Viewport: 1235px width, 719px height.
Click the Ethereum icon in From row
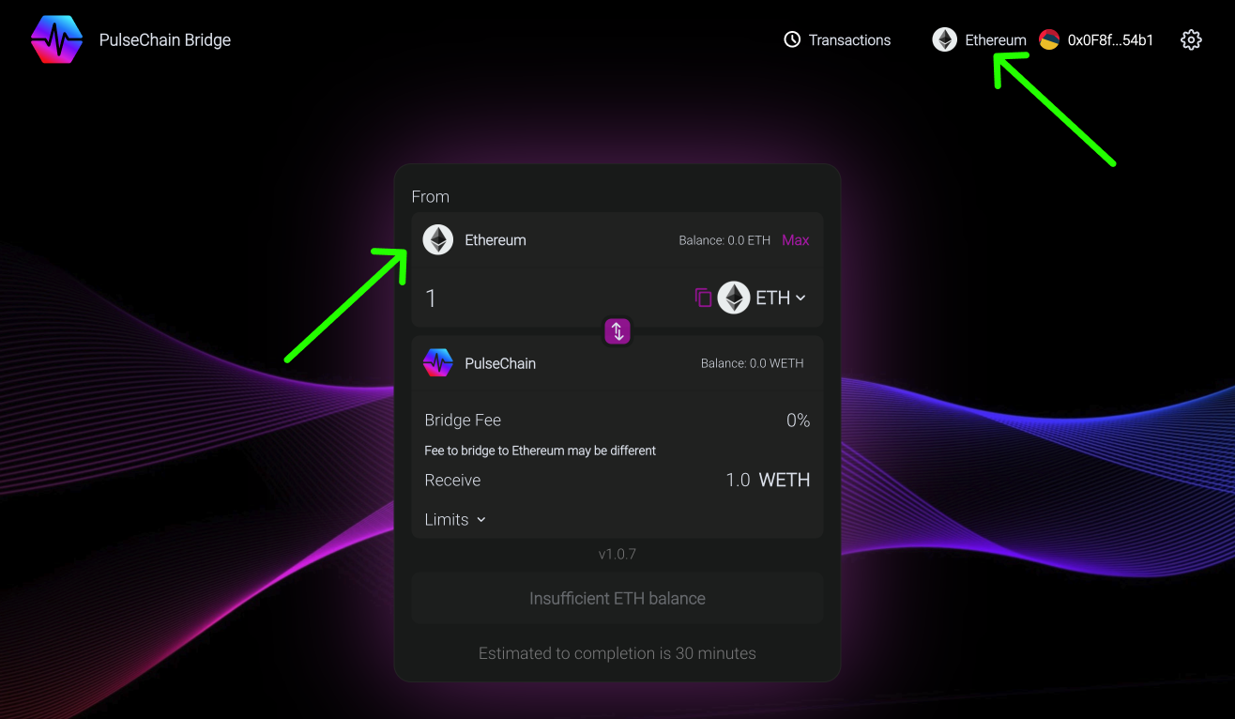pos(438,240)
